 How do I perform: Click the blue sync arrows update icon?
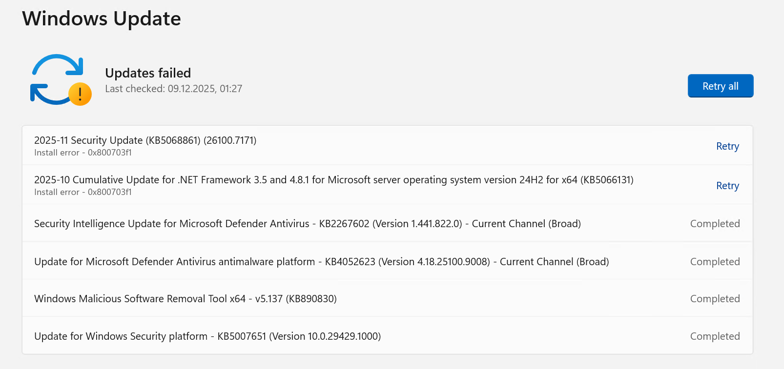coord(55,78)
